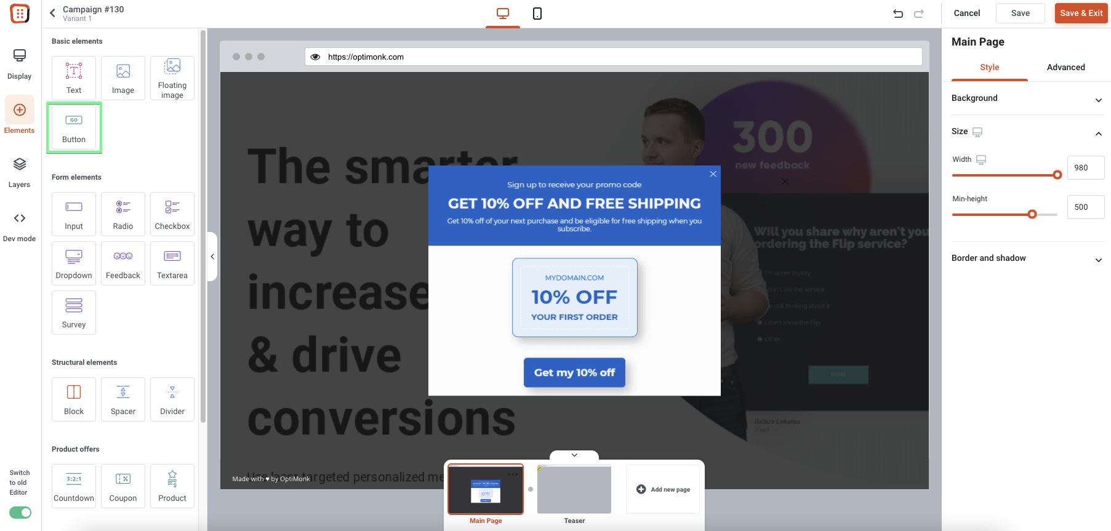Screen dimensions: 1111x531
Task: Add a Floating image element
Action: [172, 78]
